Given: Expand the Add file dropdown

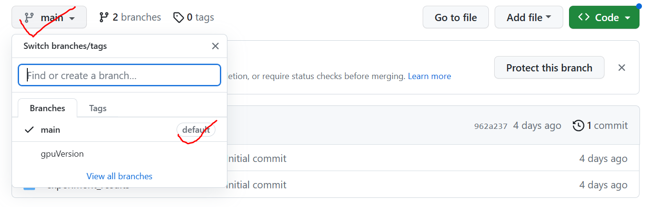Looking at the screenshot, I should 528,18.
